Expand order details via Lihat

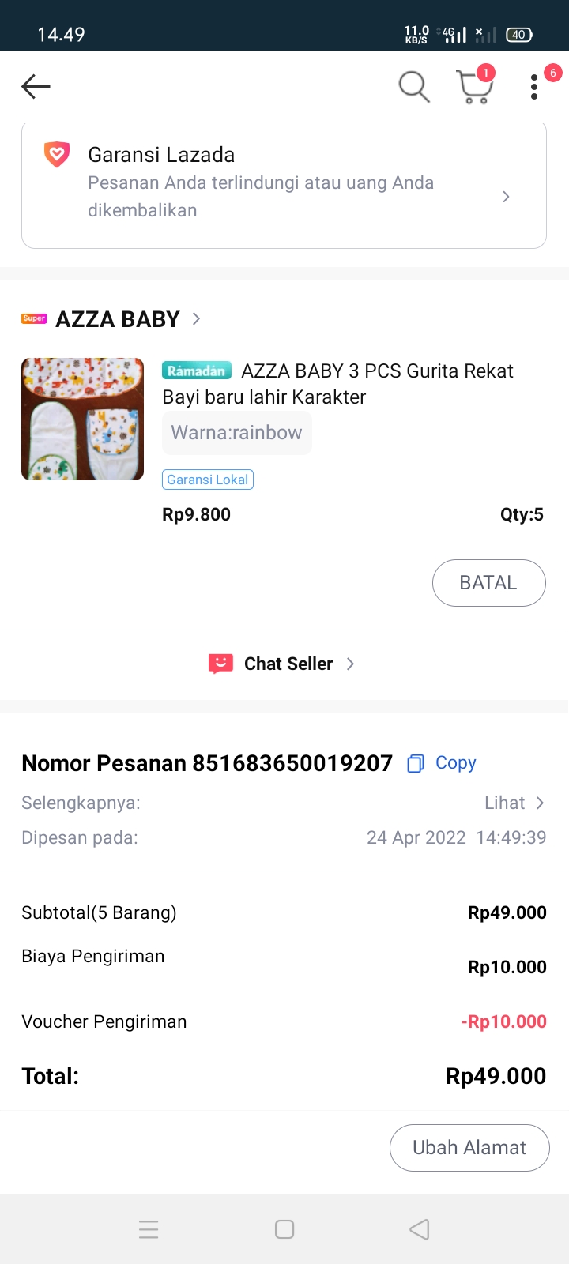pos(514,803)
